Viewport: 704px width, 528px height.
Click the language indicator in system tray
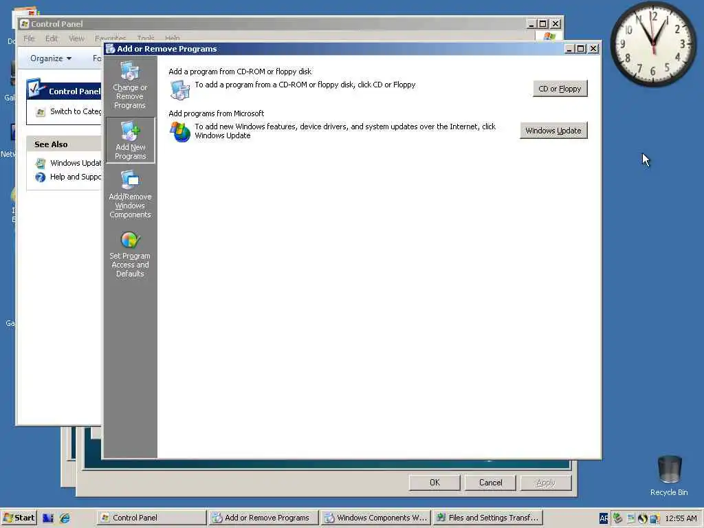604,518
